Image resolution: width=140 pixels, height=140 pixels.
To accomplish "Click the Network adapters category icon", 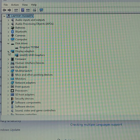I will point(12,83).
